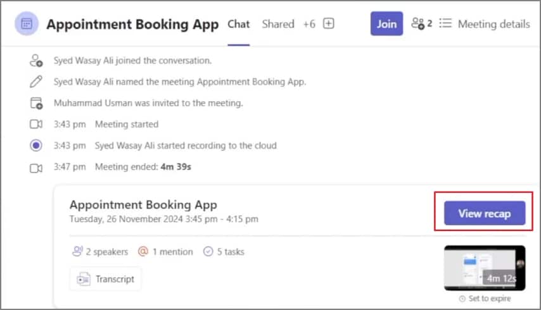The width and height of the screenshot is (541, 310).
Task: Click the 1 mention indicator
Action: point(165,252)
